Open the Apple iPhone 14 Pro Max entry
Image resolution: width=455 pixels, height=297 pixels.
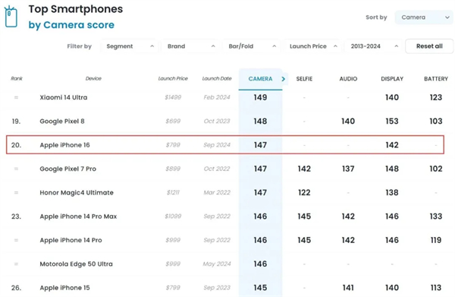click(x=78, y=216)
